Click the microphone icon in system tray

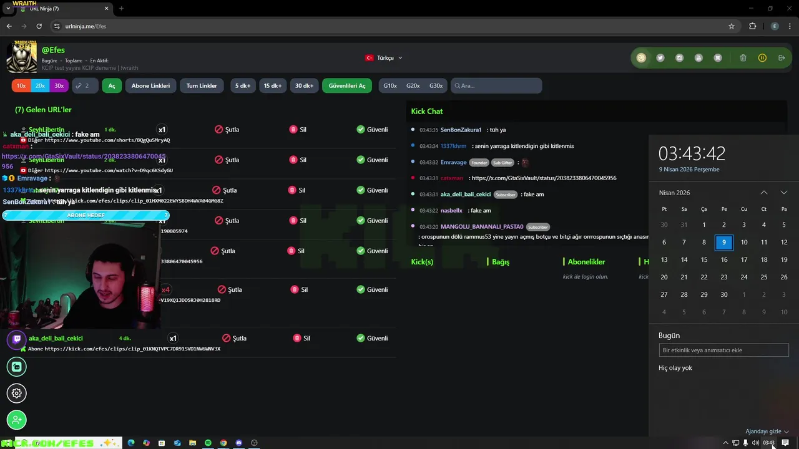(x=745, y=443)
